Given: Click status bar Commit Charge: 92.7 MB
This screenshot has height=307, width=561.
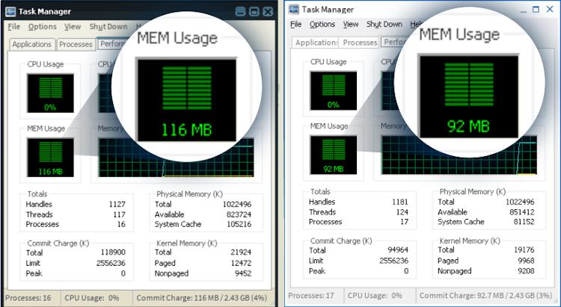Looking at the screenshot, I should pyautogui.click(x=486, y=296).
